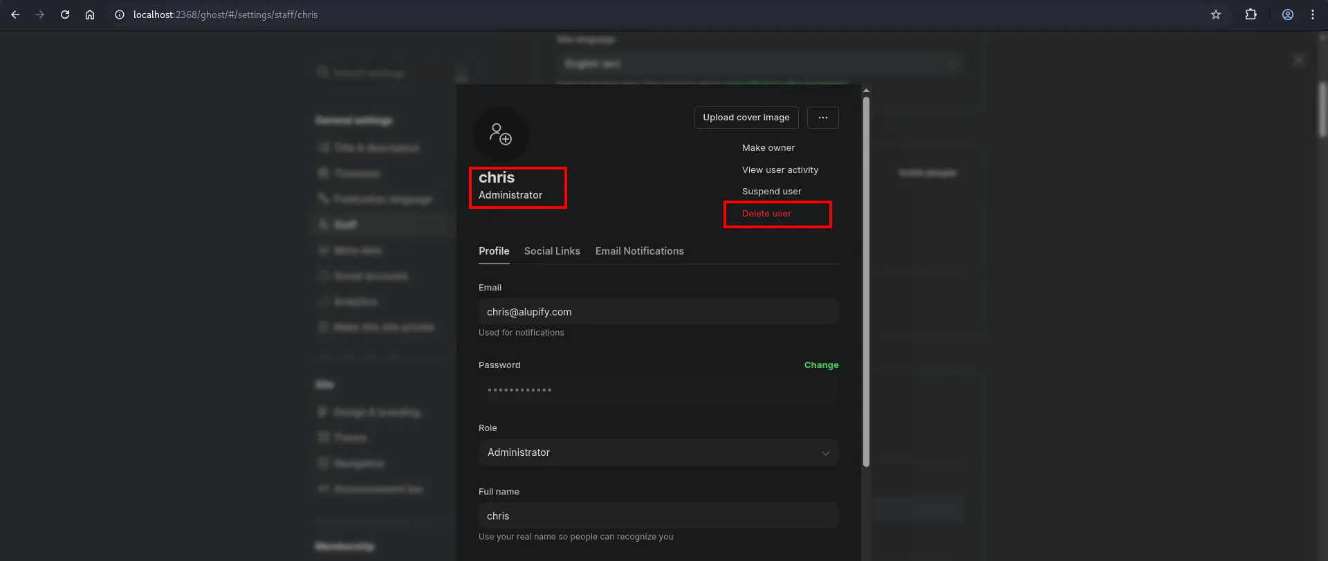Open the three-dots user actions menu
1328x561 pixels.
(822, 118)
